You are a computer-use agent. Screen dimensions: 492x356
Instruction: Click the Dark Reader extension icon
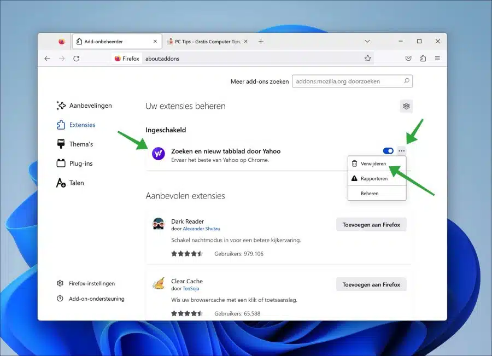pos(159,224)
